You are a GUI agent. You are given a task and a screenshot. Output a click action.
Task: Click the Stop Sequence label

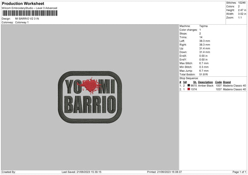click(189, 78)
